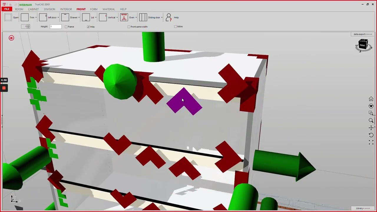Viewport: 377px width, 212px height.
Task: Enable Front same width checkbox
Action: pyautogui.click(x=129, y=27)
